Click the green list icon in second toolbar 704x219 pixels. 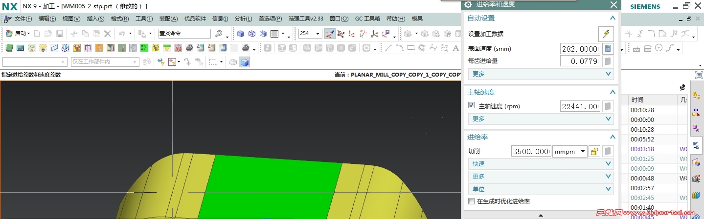pyautogui.click(x=144, y=48)
